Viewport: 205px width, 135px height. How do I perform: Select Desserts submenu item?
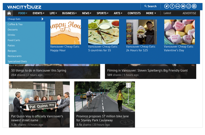[x=25, y=30]
